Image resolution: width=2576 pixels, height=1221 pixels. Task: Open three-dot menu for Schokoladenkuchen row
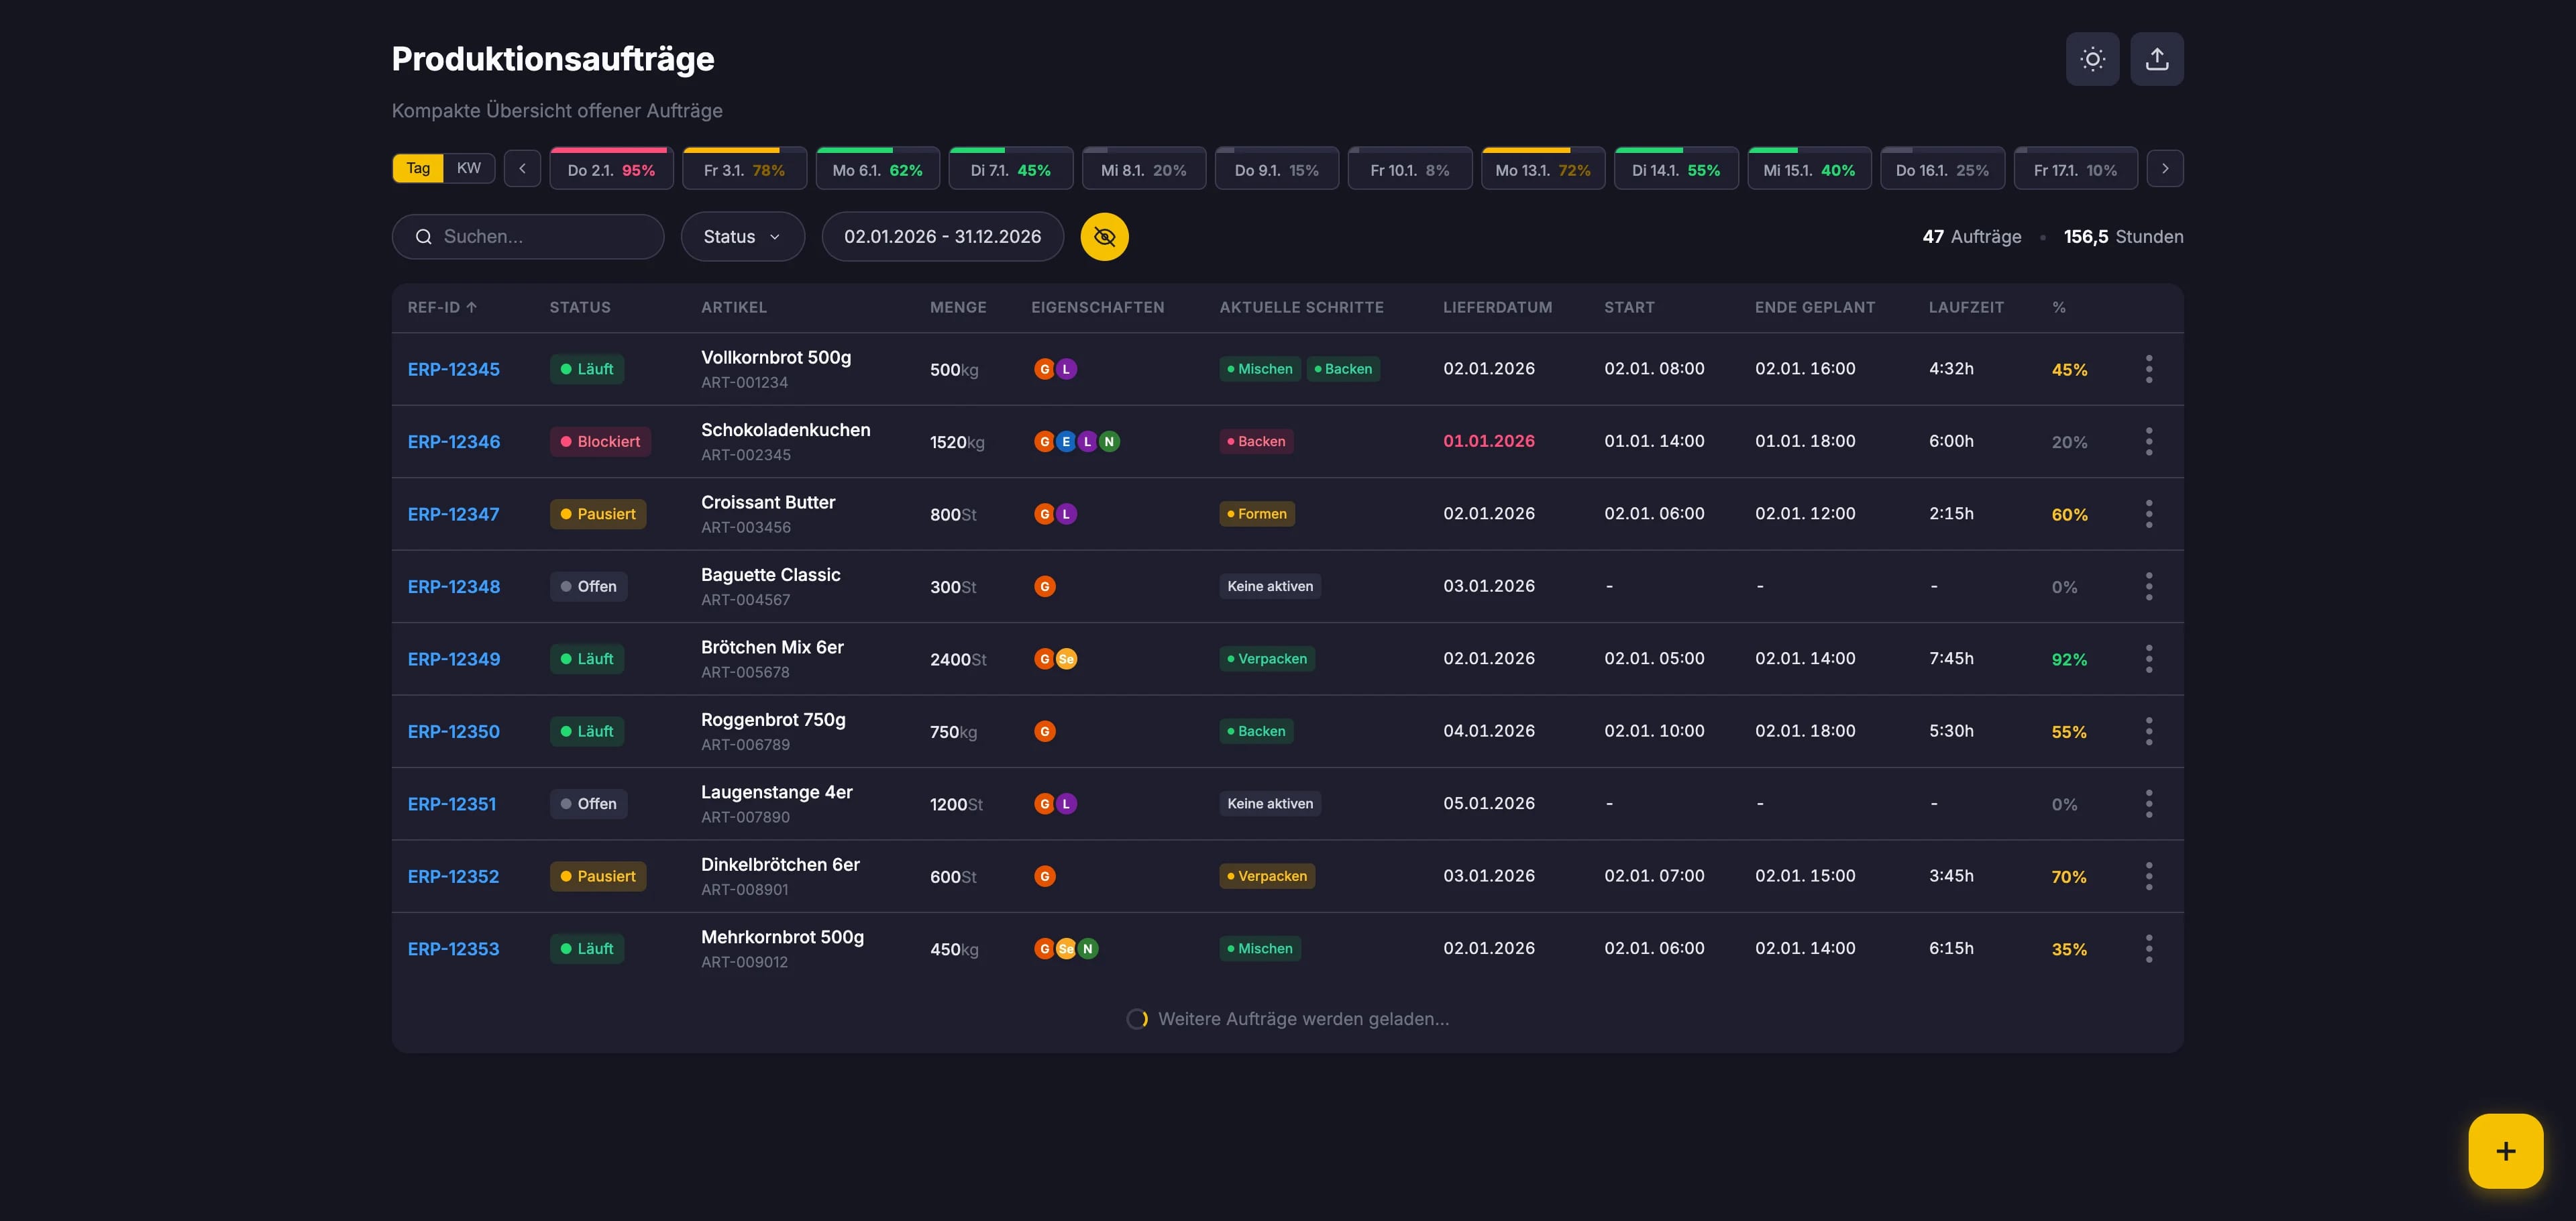(2148, 441)
